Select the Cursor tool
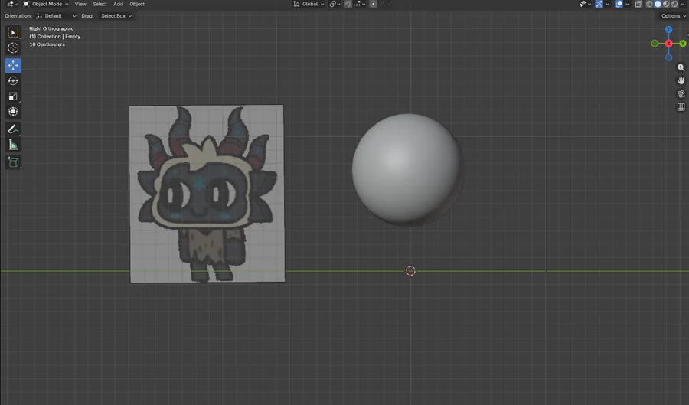Image resolution: width=689 pixels, height=405 pixels. click(13, 48)
